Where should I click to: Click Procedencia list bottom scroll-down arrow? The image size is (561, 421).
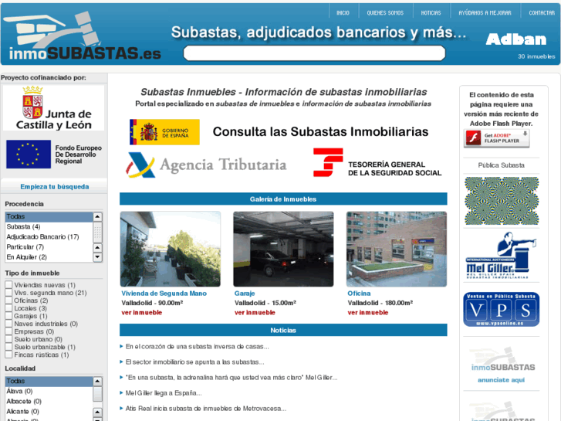point(97,257)
